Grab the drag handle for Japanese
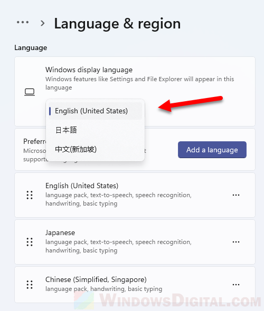The image size is (264, 311). [x=30, y=242]
